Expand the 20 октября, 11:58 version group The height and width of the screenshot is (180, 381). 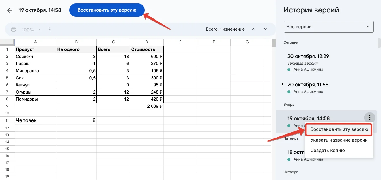click(x=283, y=84)
